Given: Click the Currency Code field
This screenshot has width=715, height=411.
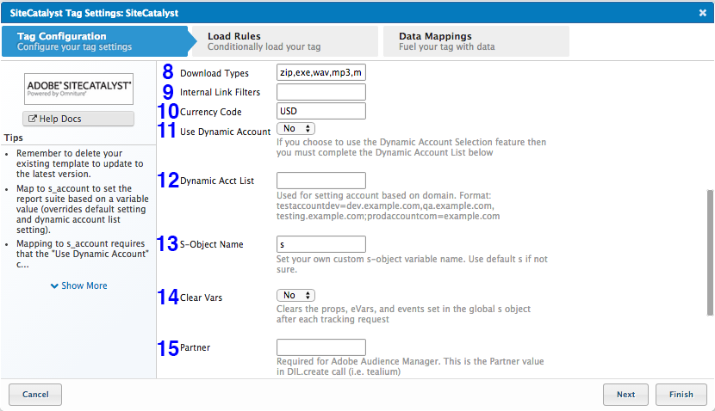Looking at the screenshot, I should [x=321, y=111].
